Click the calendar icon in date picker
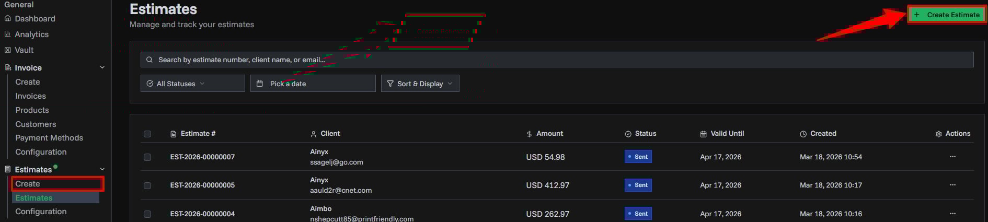Viewport: 988px width, 222px height. [x=260, y=84]
